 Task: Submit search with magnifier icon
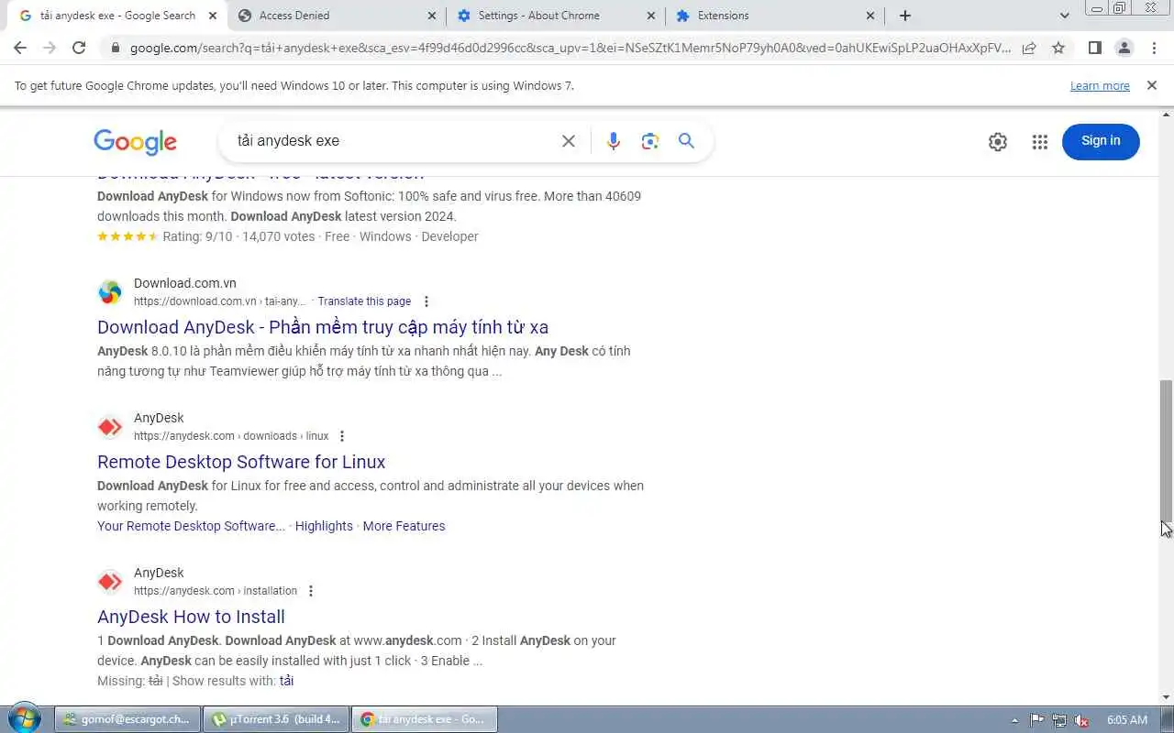click(x=686, y=141)
